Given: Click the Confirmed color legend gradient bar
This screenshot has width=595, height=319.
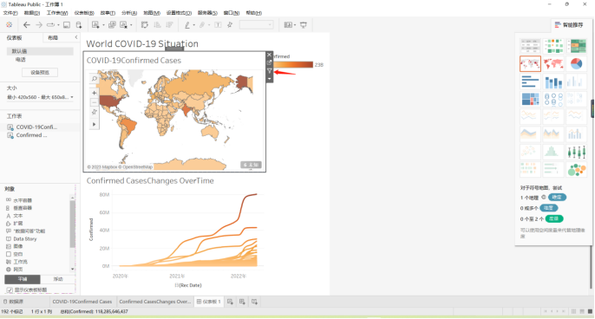Looking at the screenshot, I should 292,65.
